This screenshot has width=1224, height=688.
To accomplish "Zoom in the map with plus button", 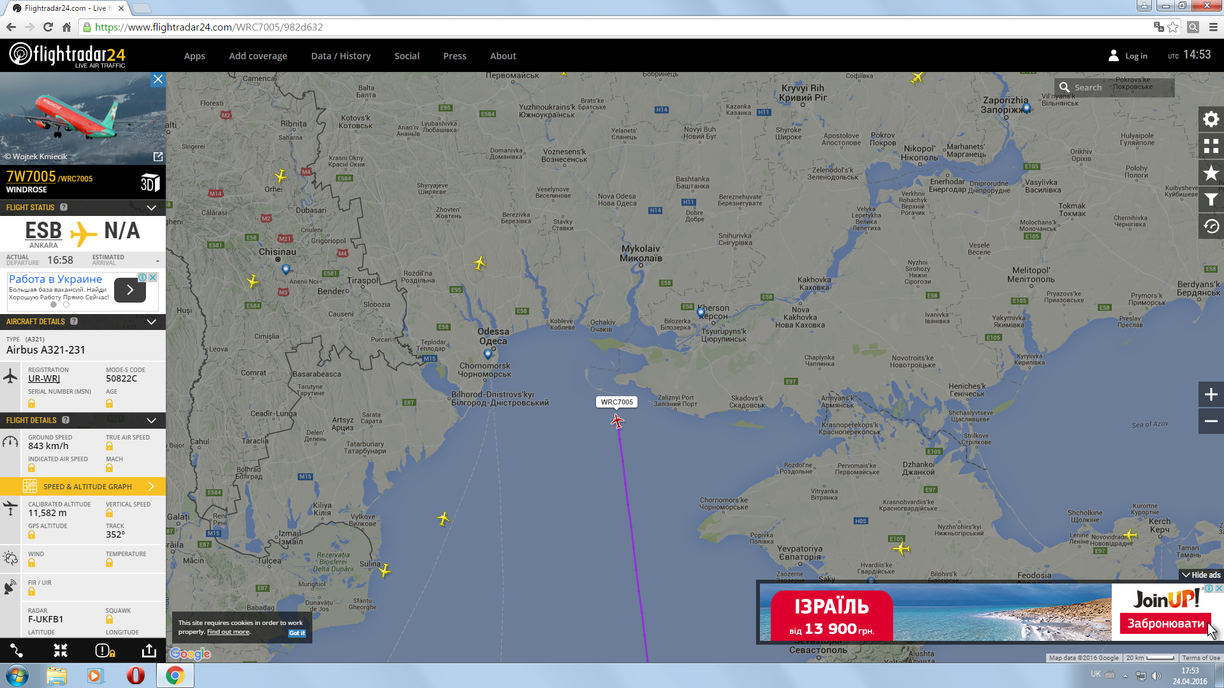I will point(1211,395).
